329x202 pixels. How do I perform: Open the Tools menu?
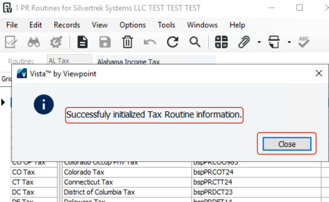tap(166, 25)
